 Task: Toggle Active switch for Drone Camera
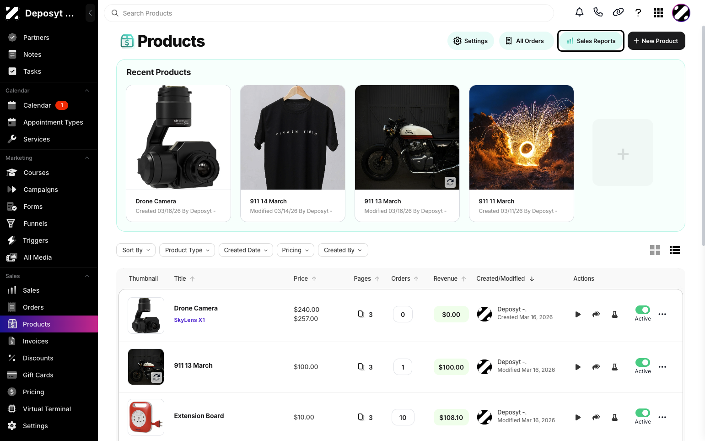tap(643, 310)
